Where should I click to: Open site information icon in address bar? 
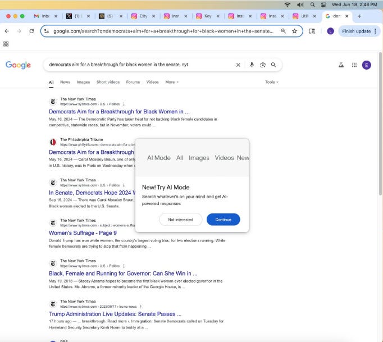47,31
